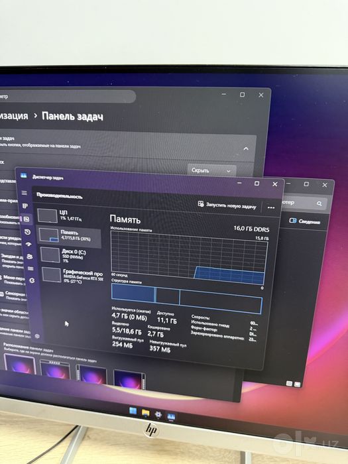
Task: Open Services page in Task Manager sidebar
Action: pyautogui.click(x=32, y=280)
